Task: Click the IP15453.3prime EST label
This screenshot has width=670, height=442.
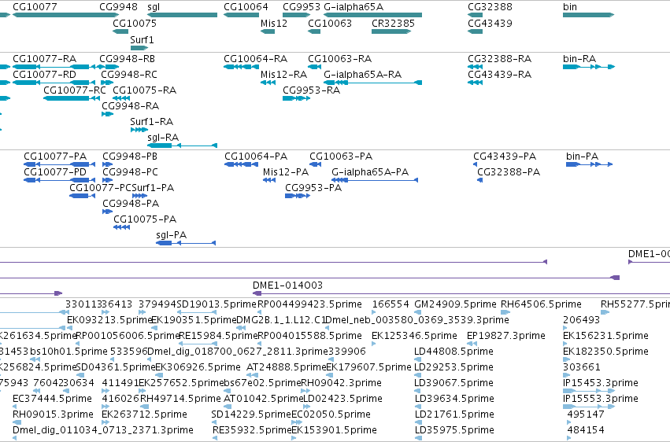Action: pos(601,383)
